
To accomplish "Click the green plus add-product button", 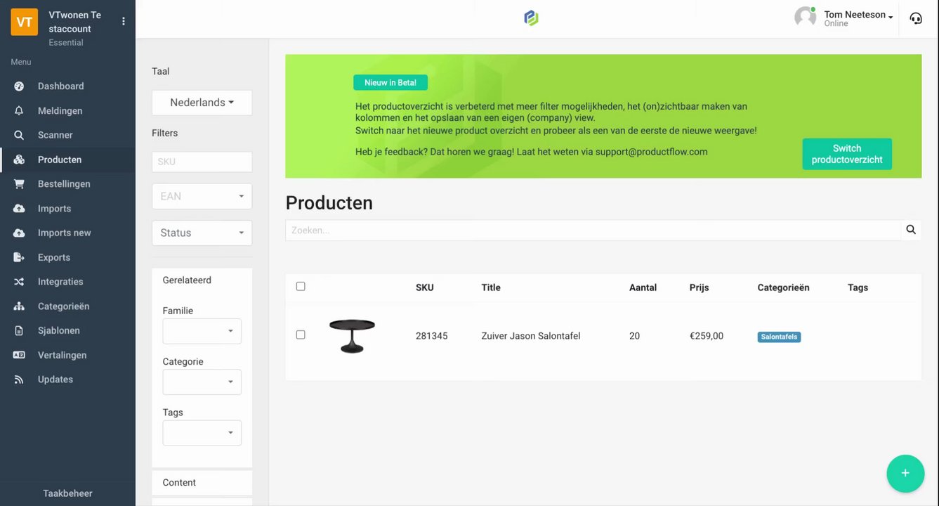I will [x=905, y=473].
